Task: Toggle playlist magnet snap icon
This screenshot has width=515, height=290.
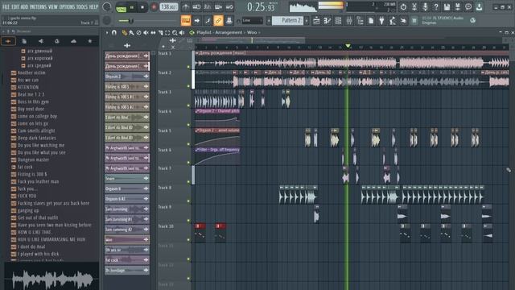Action: pyautogui.click(x=114, y=32)
